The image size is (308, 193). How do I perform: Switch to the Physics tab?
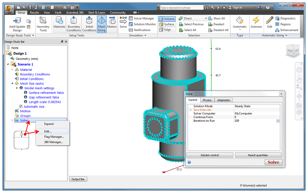click(x=207, y=100)
